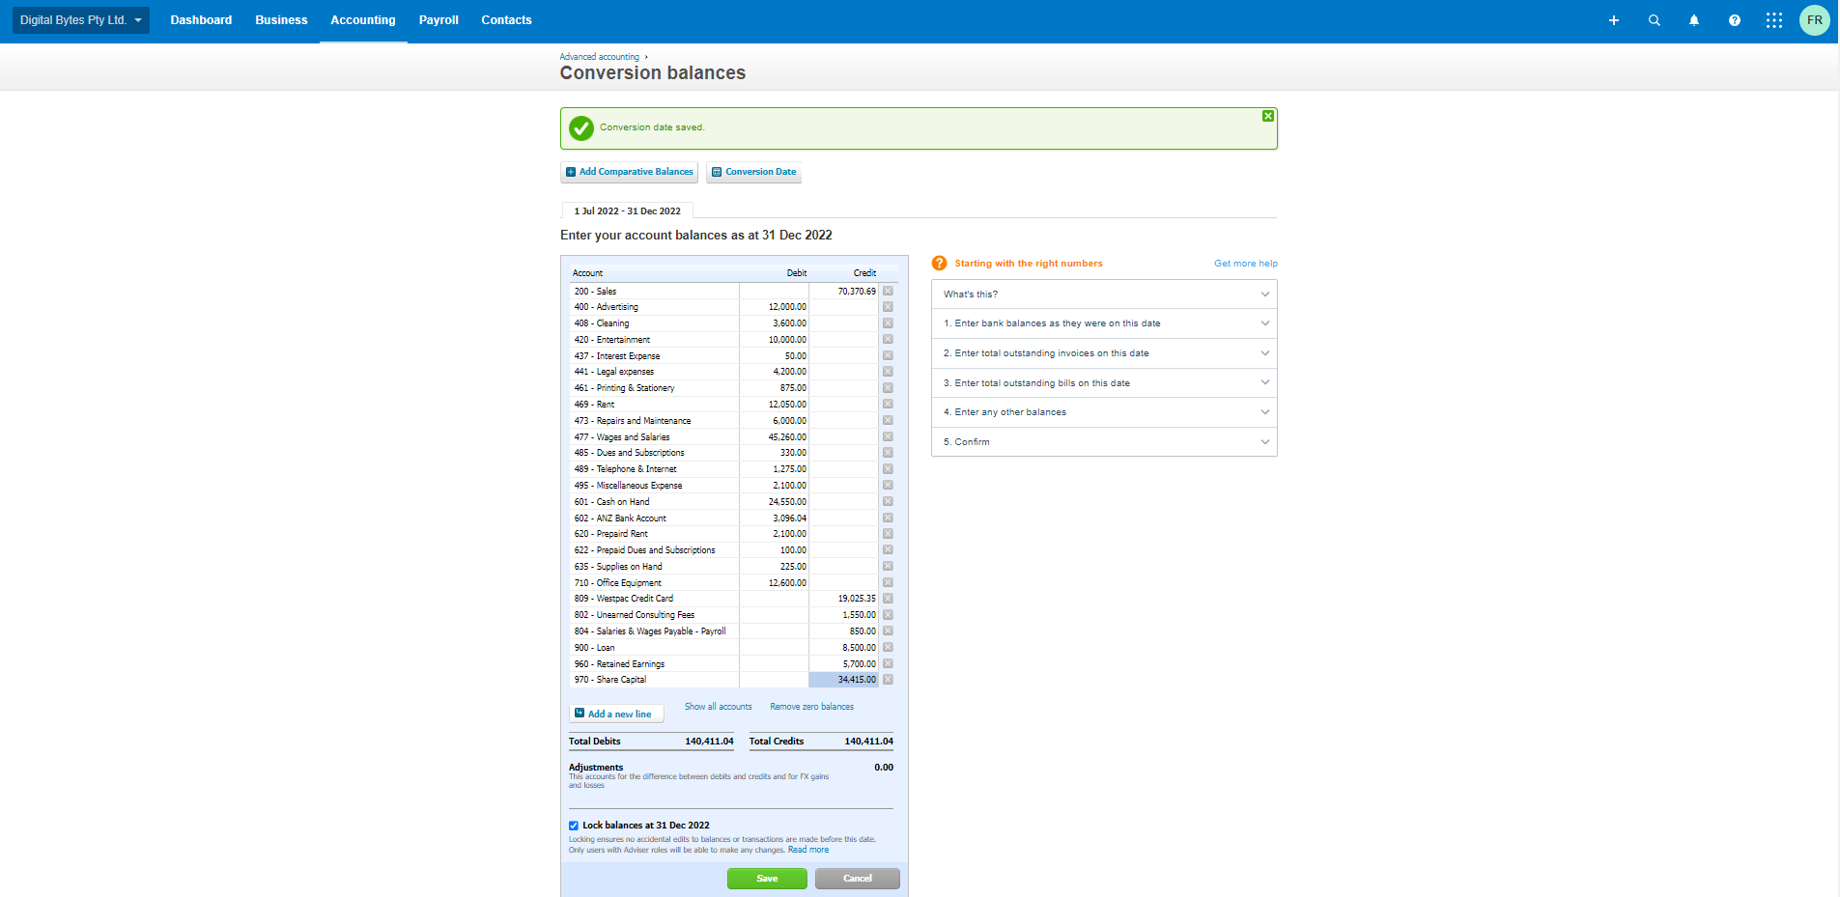Click Show all accounts link
This screenshot has width=1840, height=897.
pyautogui.click(x=719, y=707)
